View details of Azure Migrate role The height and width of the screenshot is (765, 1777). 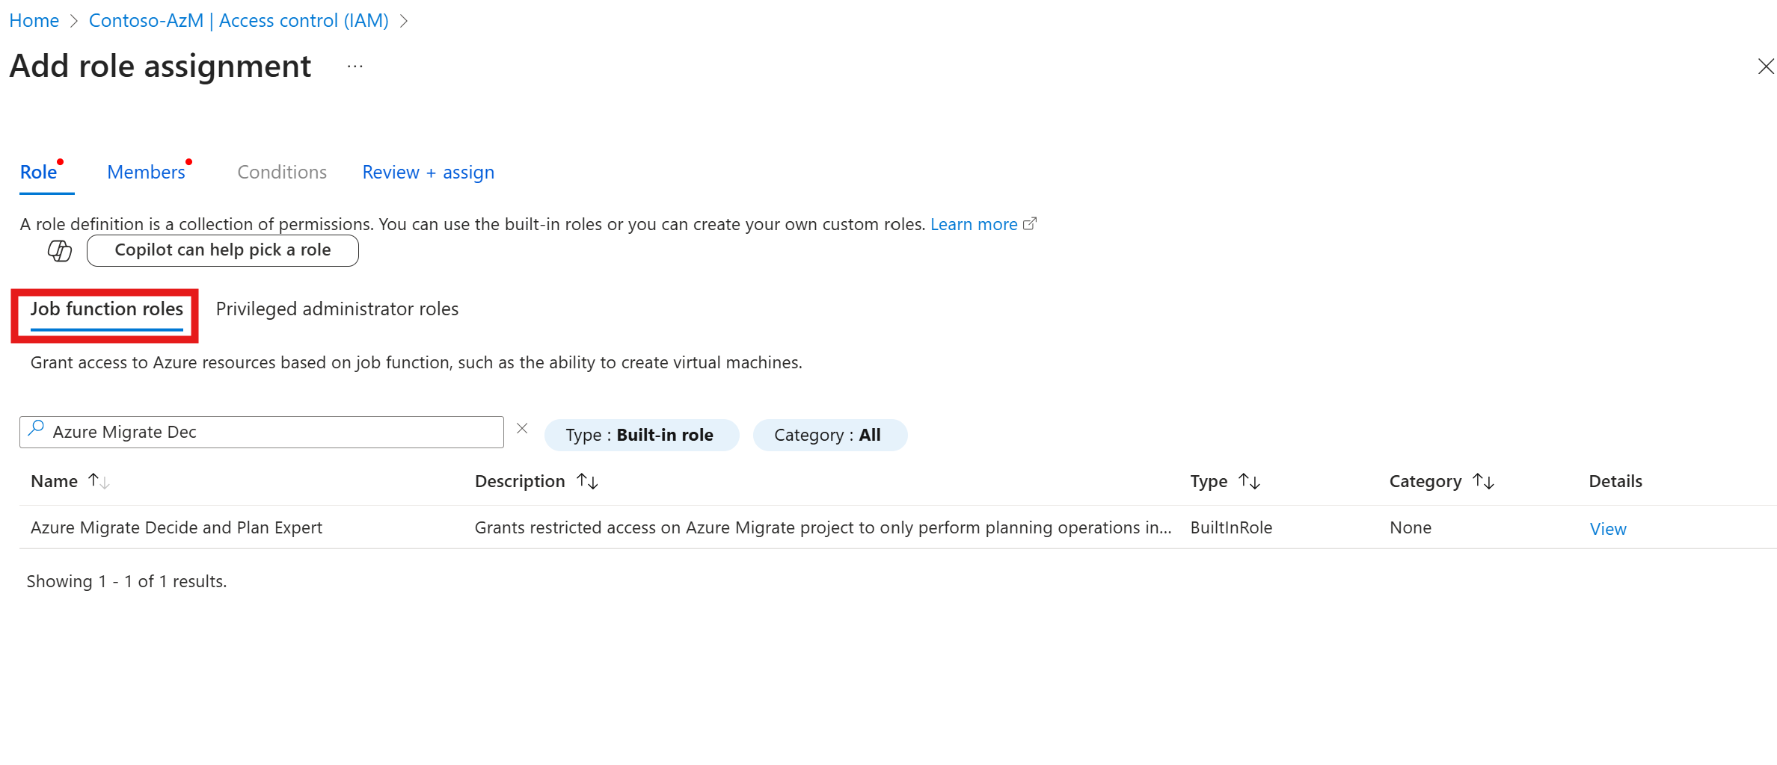tap(1607, 529)
